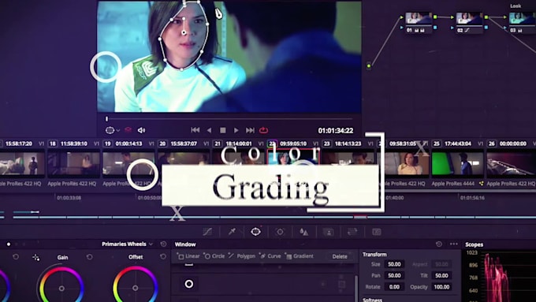This screenshot has height=302, width=536.
Task: Select clip 18 thumbnail
Action: (x=73, y=164)
